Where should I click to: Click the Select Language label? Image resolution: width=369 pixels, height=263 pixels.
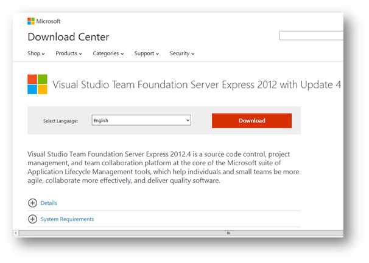pyautogui.click(x=60, y=121)
